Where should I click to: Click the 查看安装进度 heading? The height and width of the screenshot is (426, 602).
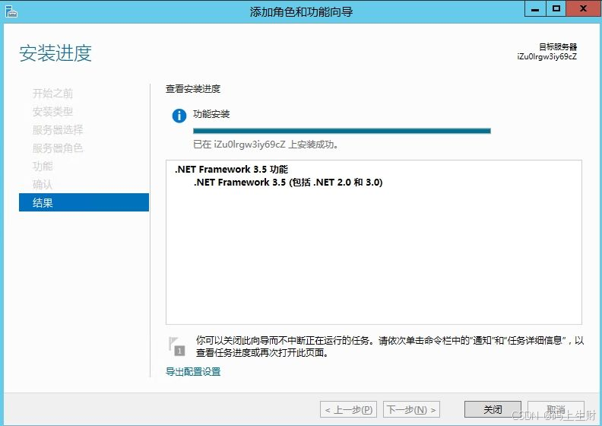(193, 89)
